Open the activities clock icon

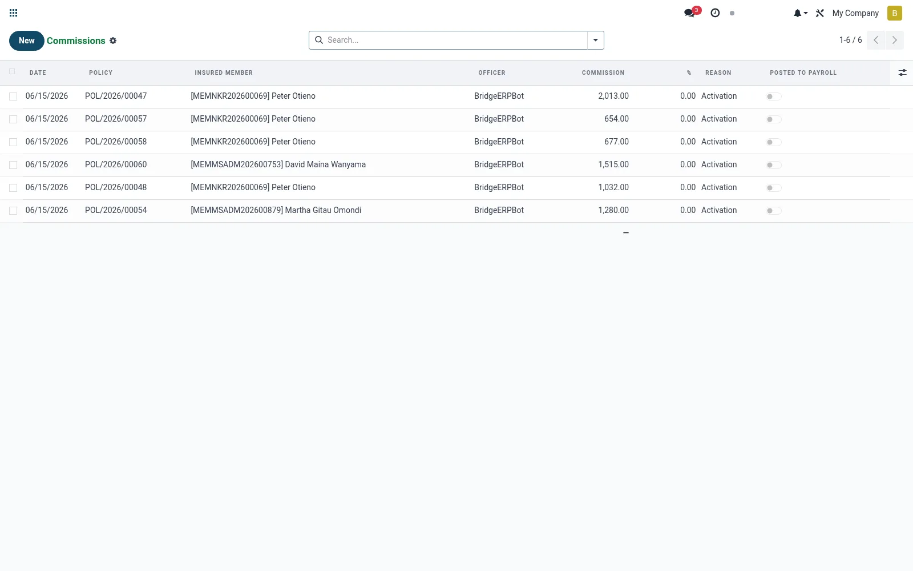click(715, 13)
